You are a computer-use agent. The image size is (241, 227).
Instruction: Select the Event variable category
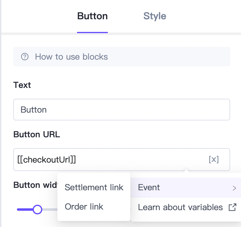pos(149,188)
